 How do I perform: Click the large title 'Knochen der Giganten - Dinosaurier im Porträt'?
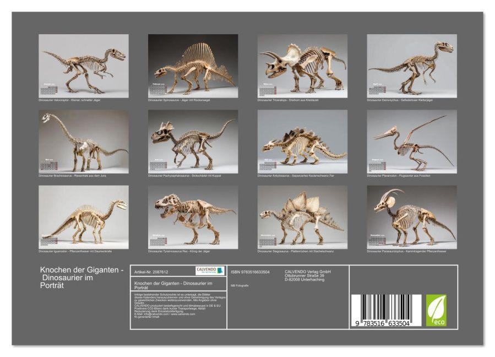click(81, 278)
